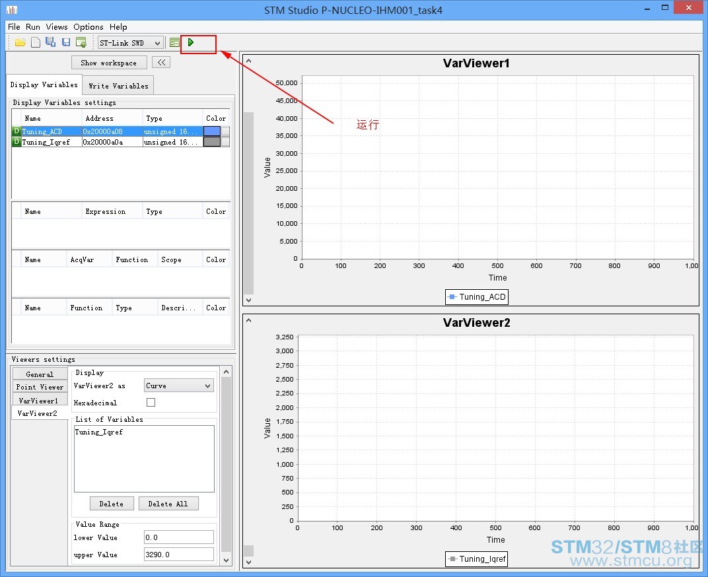Open the Point Viewer settings tab
Viewport: 708px width, 577px height.
click(40, 387)
